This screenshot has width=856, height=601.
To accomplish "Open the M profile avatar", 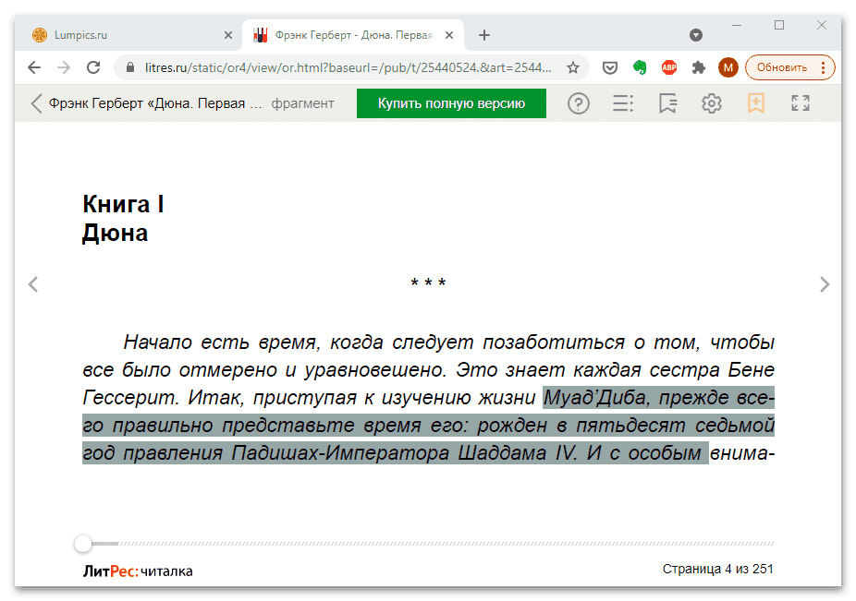I will pos(728,66).
